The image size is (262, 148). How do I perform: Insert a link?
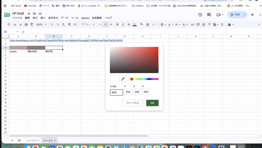[x=193, y=25]
